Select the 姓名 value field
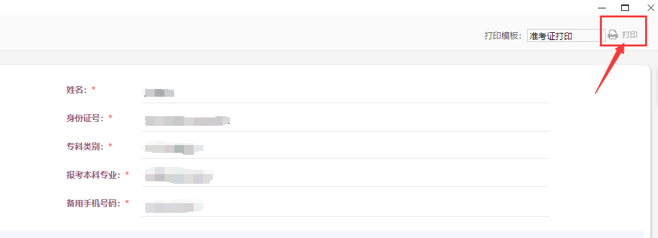 [345, 92]
